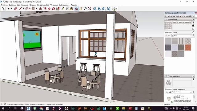Screen dimensions: 197x111
Task: Activate the highlighted Orbit tool
Action: pyautogui.click(x=77, y=9)
